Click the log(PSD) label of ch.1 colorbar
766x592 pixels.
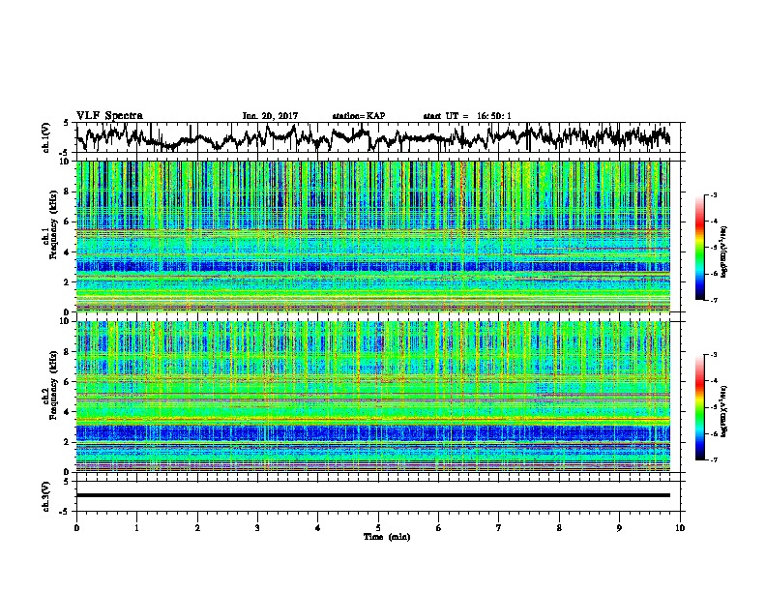click(x=723, y=252)
